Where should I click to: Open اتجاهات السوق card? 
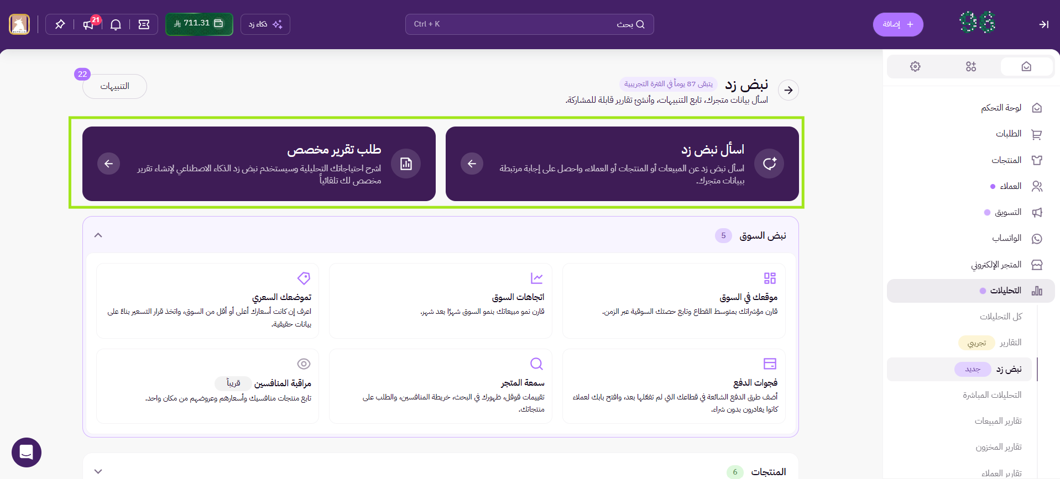click(x=441, y=301)
